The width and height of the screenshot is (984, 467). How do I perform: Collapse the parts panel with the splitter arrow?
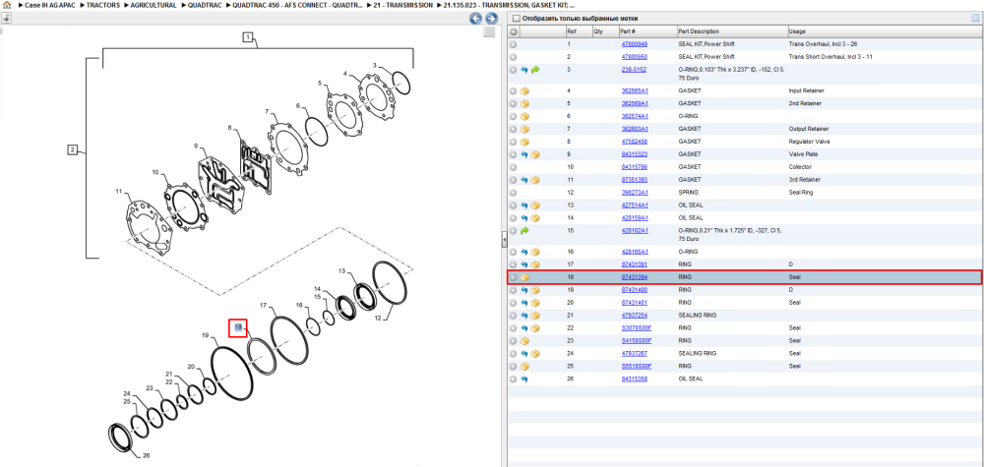[503, 240]
